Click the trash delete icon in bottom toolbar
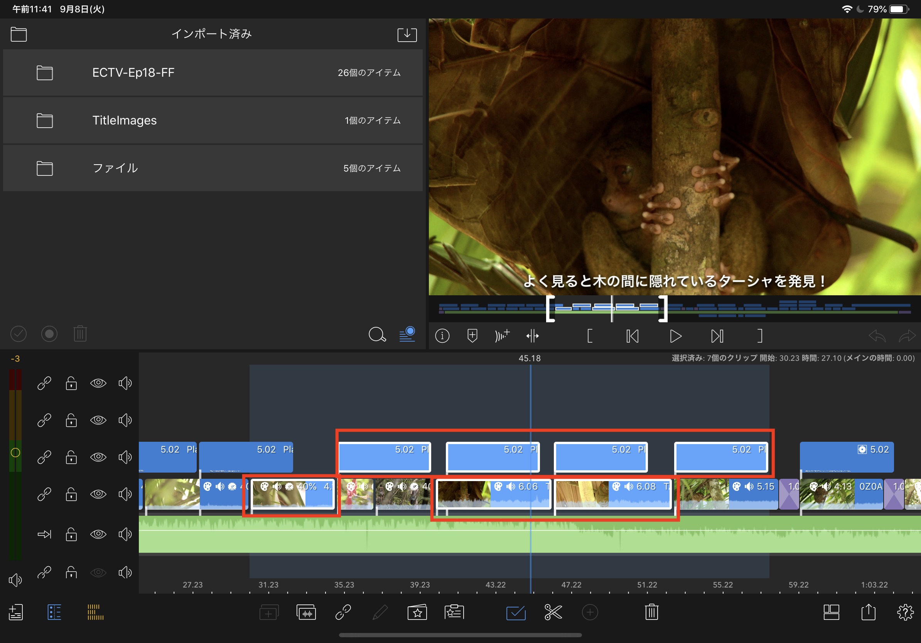 [651, 613]
